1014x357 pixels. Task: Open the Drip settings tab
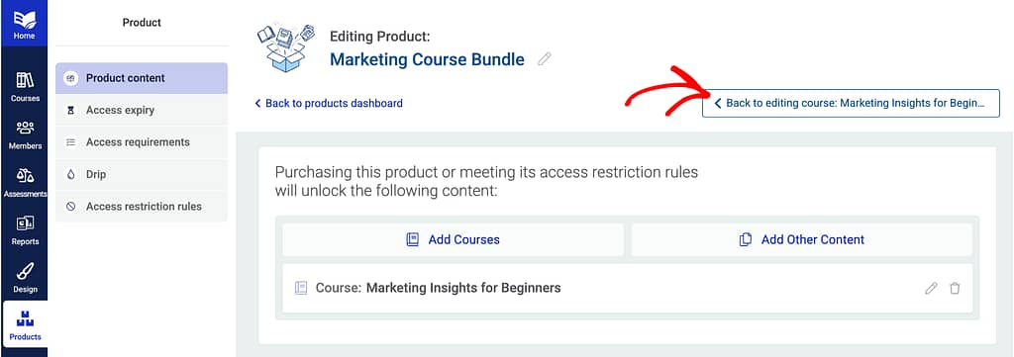pyautogui.click(x=142, y=174)
